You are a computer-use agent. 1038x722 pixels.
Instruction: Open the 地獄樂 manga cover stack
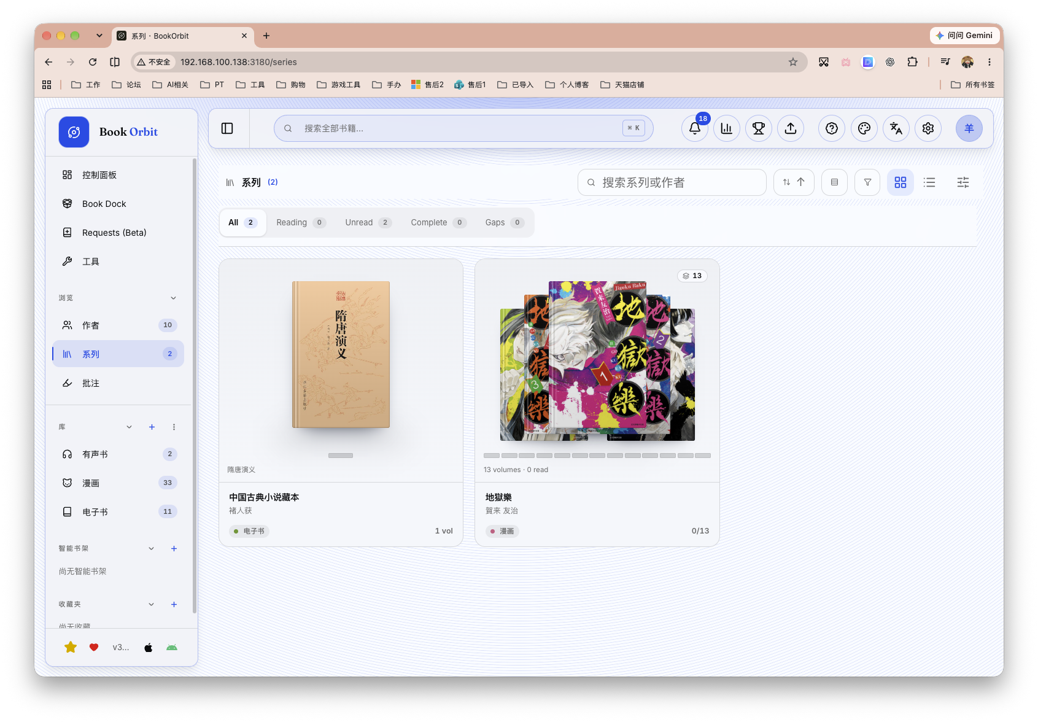coord(597,361)
